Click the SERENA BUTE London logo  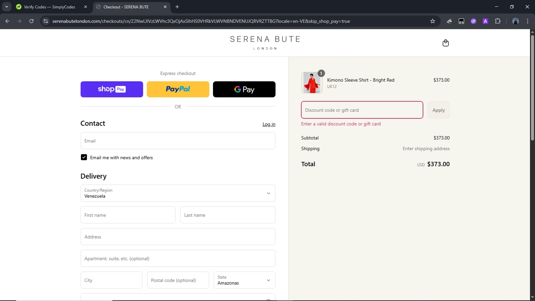(265, 43)
